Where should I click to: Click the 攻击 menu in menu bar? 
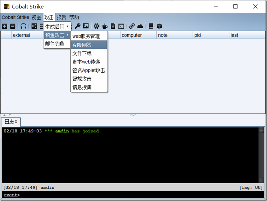49,17
